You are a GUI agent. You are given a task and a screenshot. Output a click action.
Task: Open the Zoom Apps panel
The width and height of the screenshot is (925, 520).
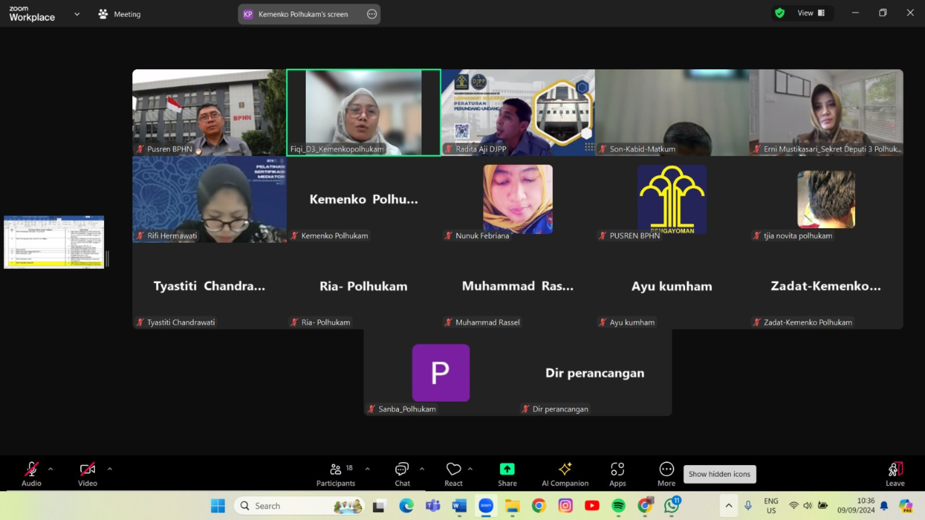point(618,474)
